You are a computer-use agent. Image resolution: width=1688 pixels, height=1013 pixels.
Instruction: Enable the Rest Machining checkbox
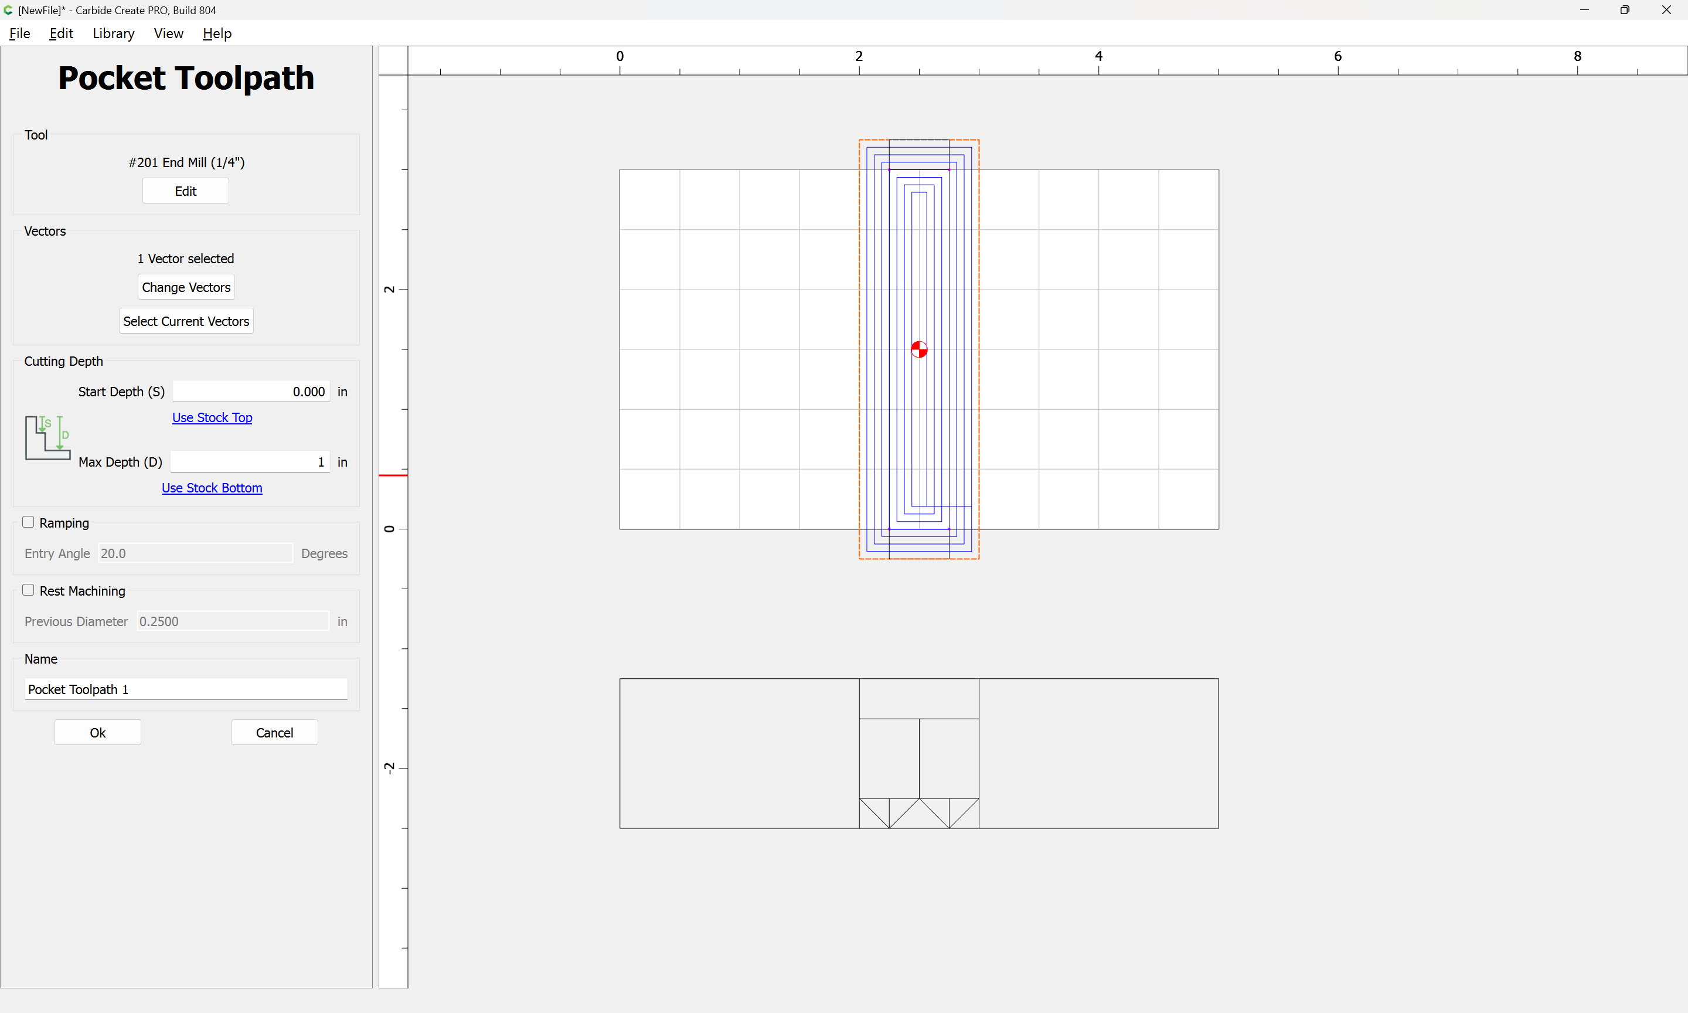pyautogui.click(x=28, y=590)
